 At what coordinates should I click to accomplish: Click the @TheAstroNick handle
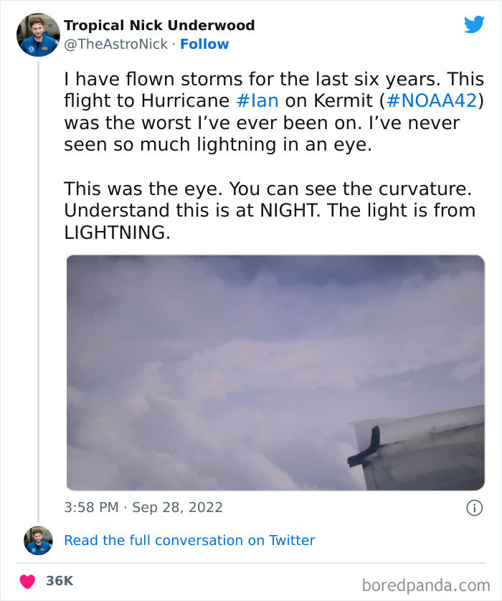[116, 44]
